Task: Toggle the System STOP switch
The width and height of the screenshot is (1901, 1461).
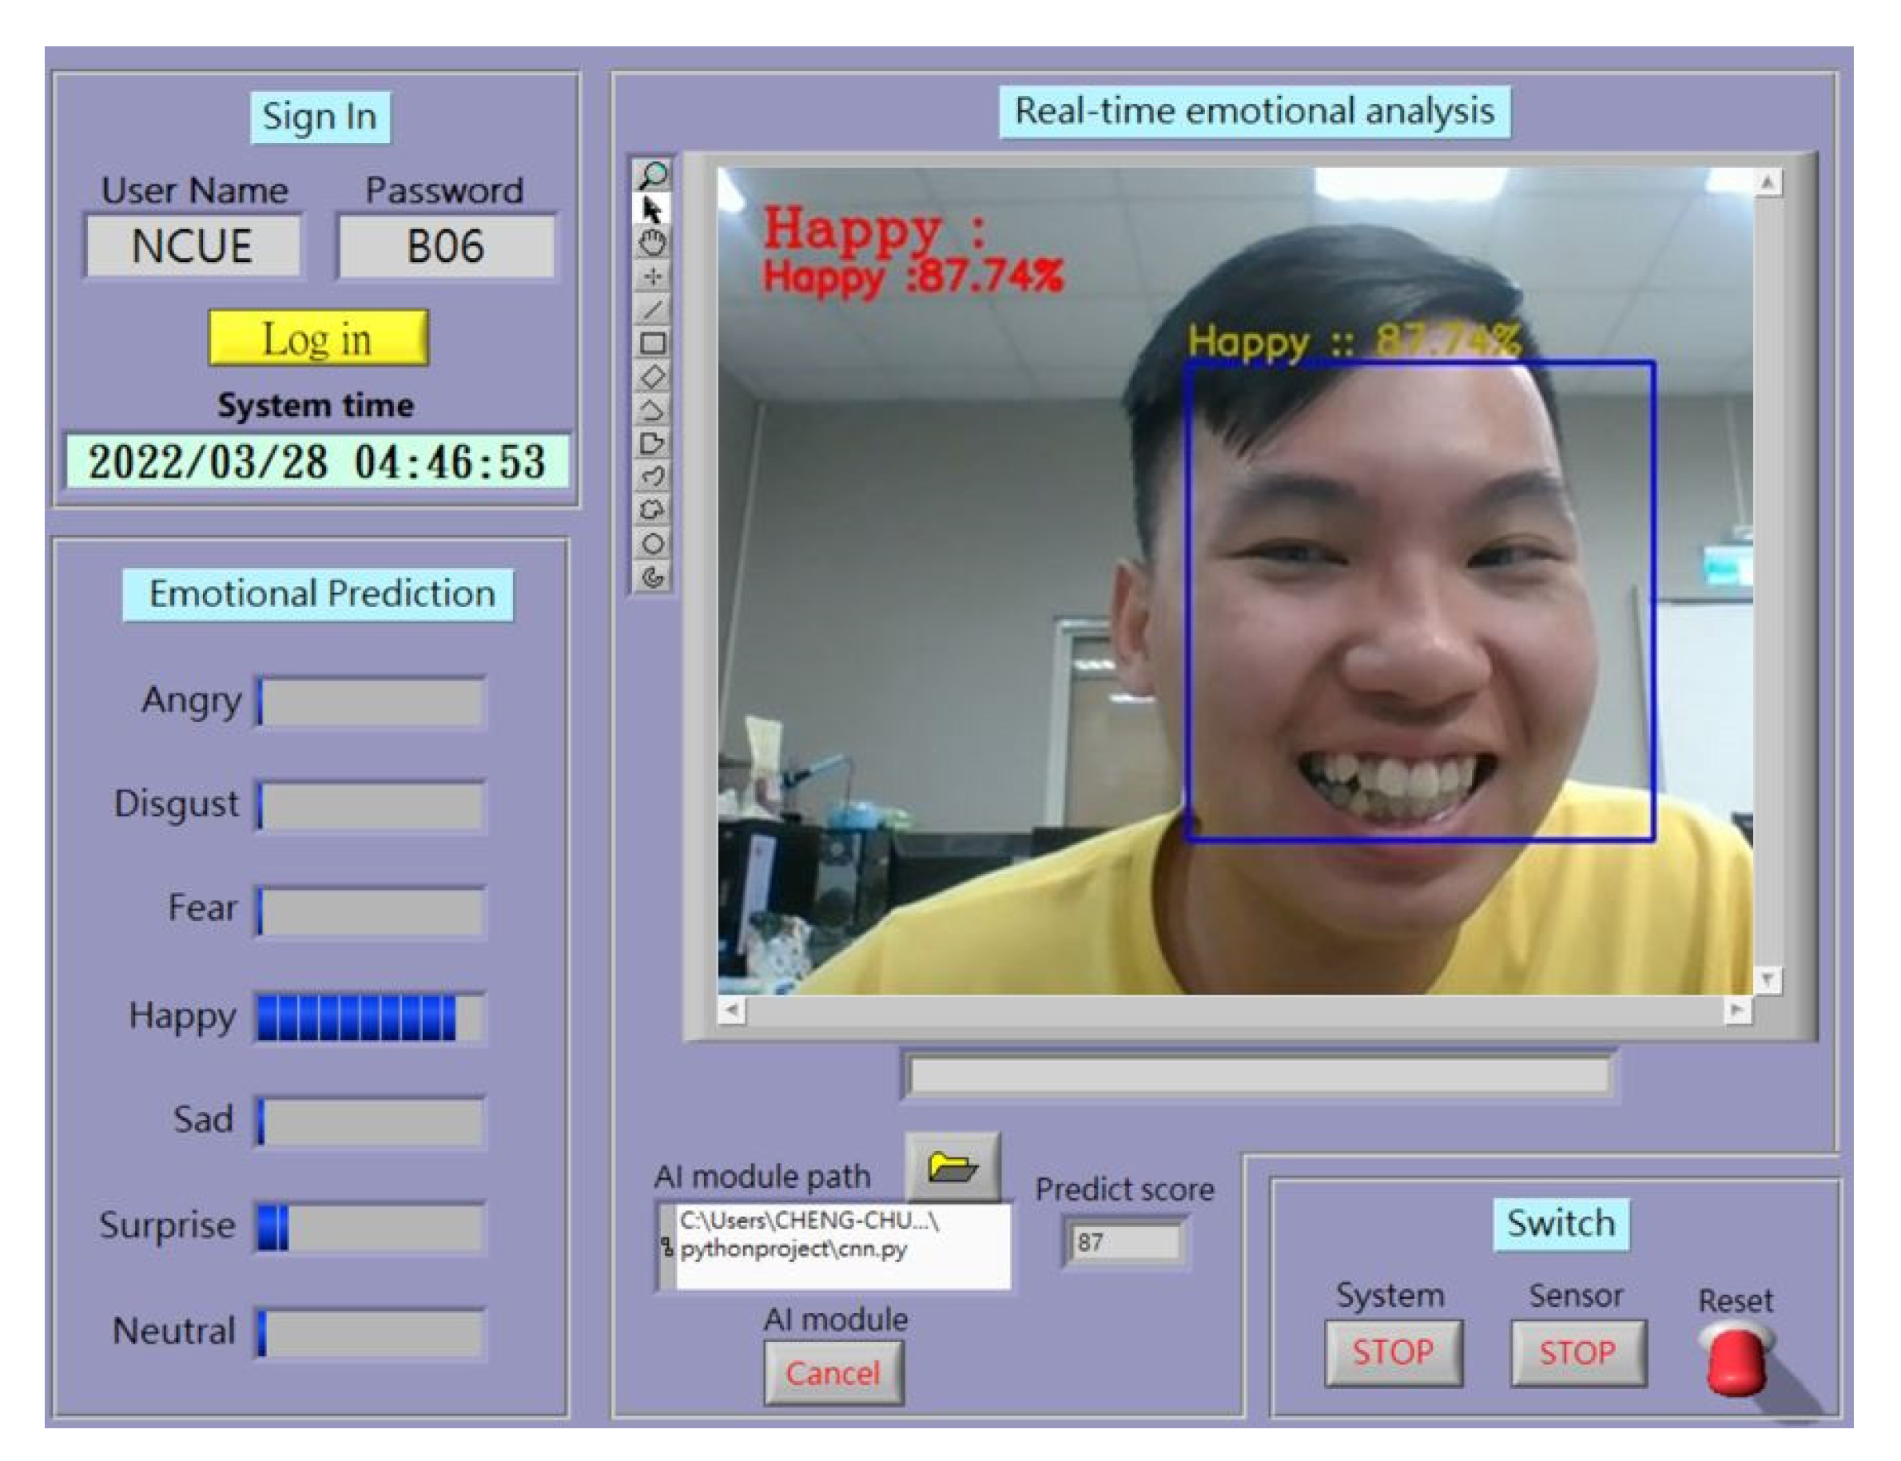Action: [1393, 1352]
